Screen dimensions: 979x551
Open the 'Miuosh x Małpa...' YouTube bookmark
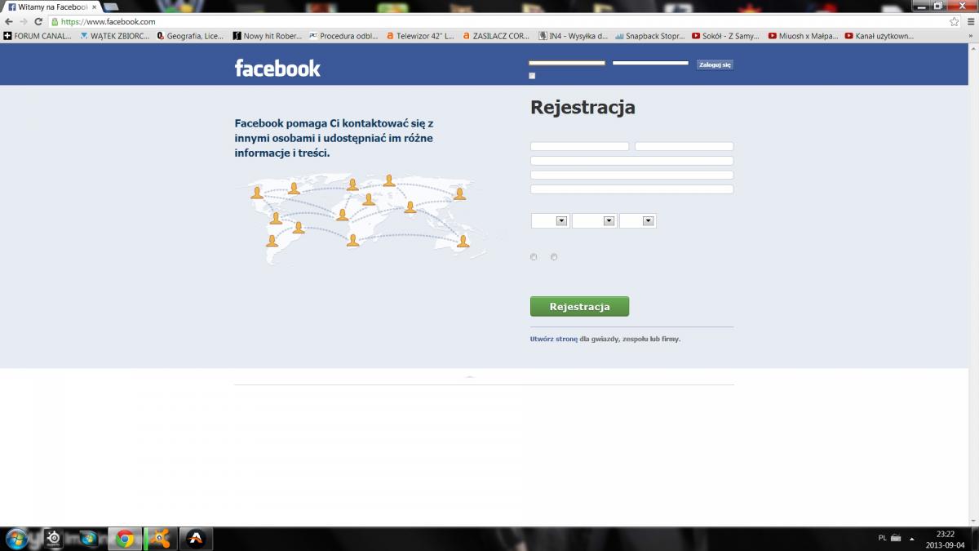point(803,36)
